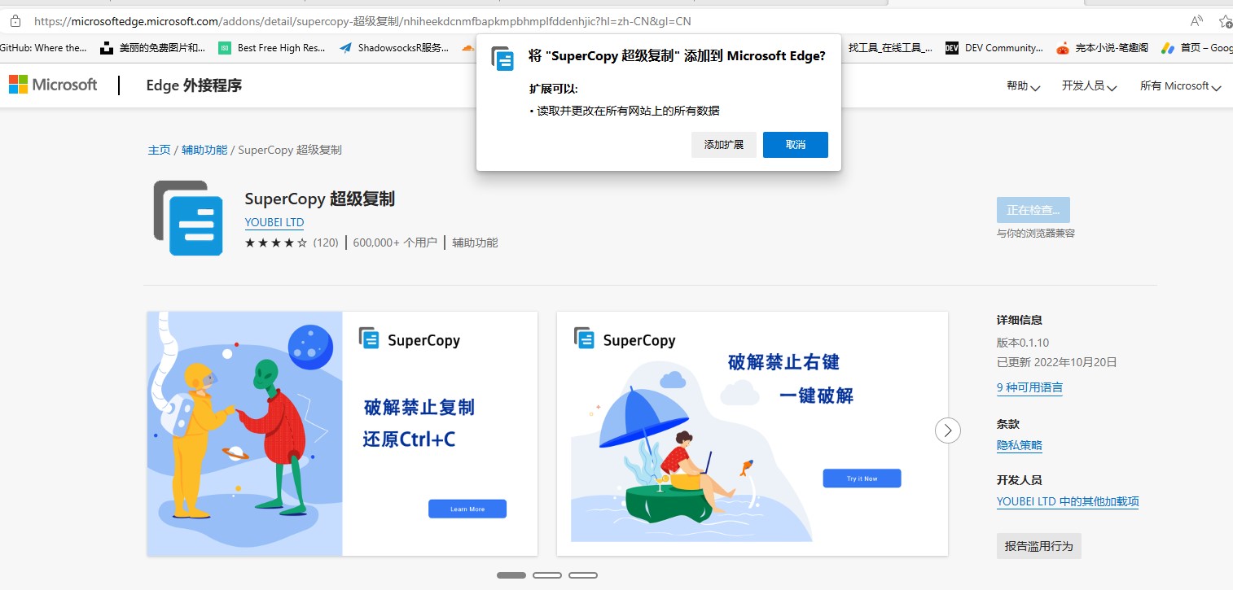
Task: Open the Edge 外接程序 home via header title
Action: [x=193, y=85]
